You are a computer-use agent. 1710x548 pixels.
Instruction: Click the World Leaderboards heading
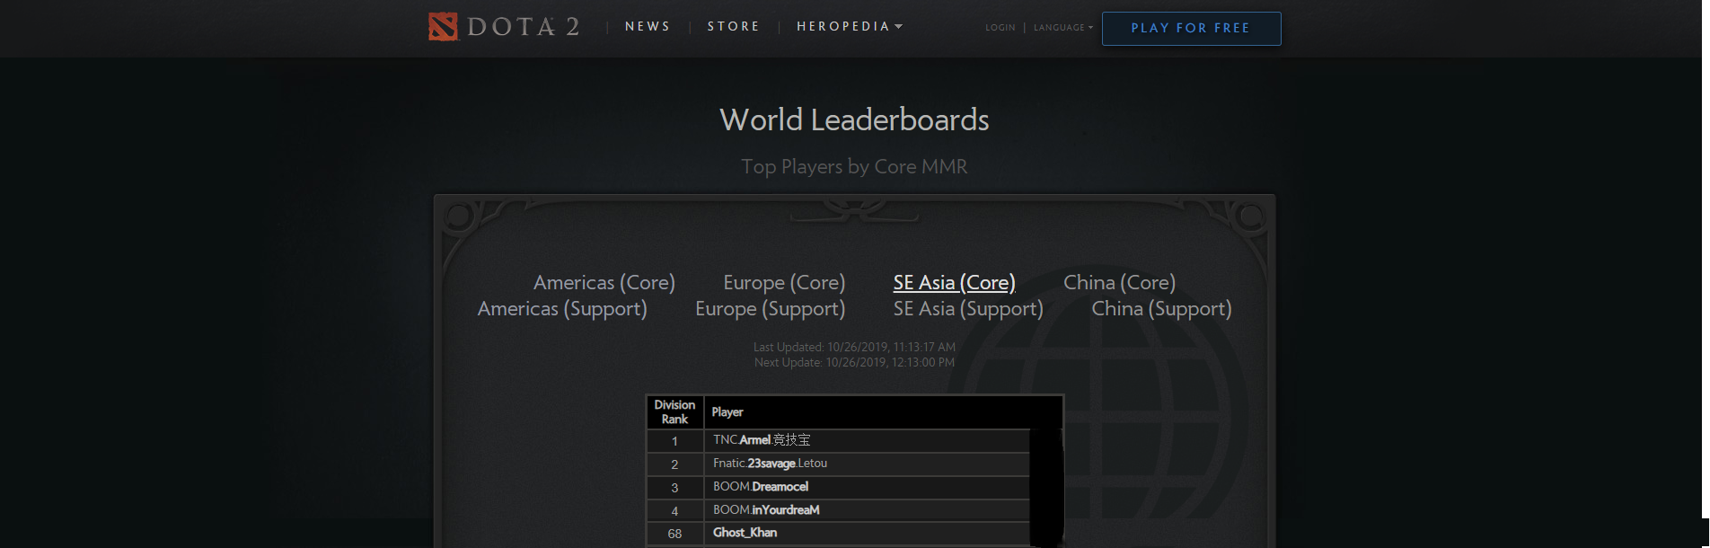(854, 119)
